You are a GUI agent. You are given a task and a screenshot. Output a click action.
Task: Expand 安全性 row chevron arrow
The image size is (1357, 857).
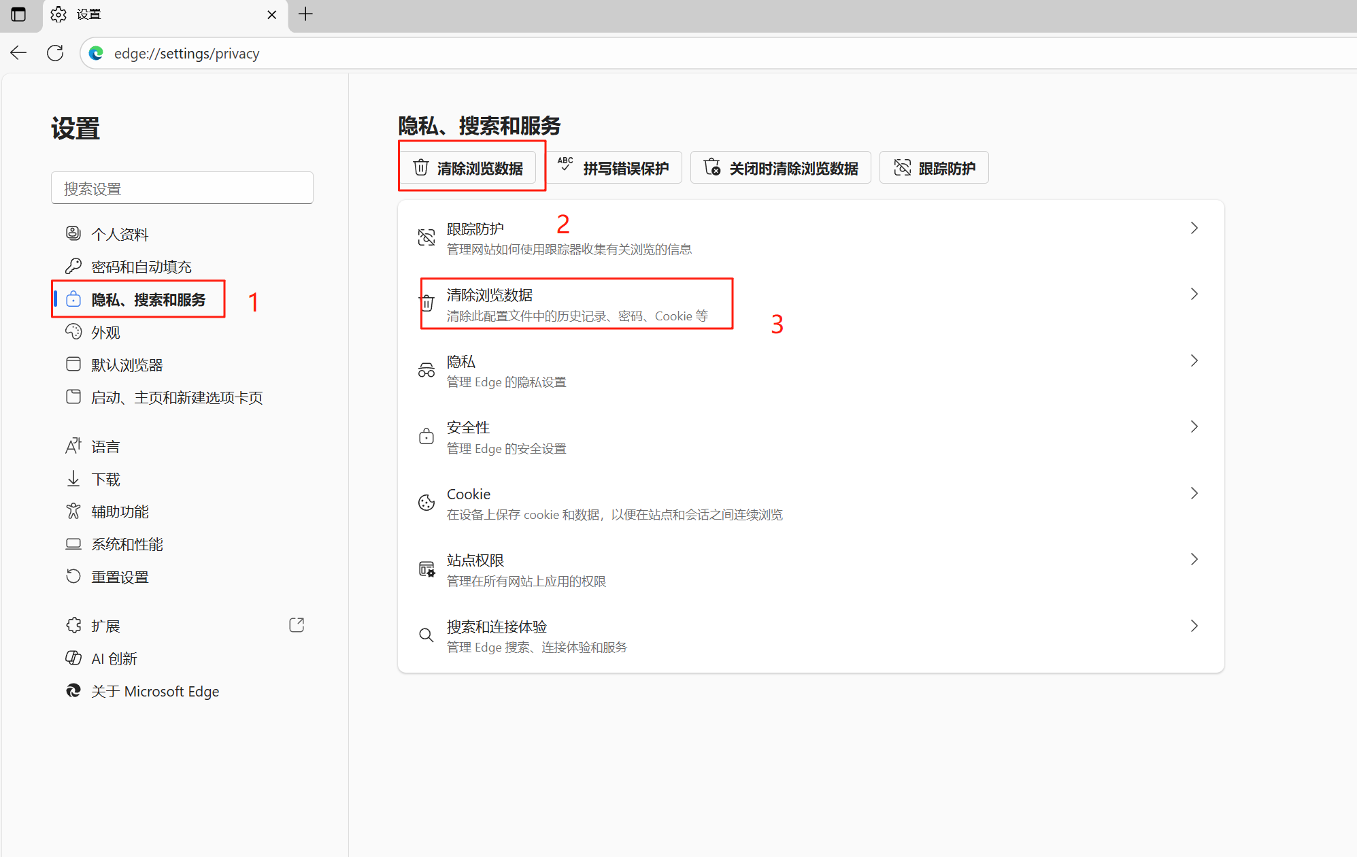point(1194,427)
